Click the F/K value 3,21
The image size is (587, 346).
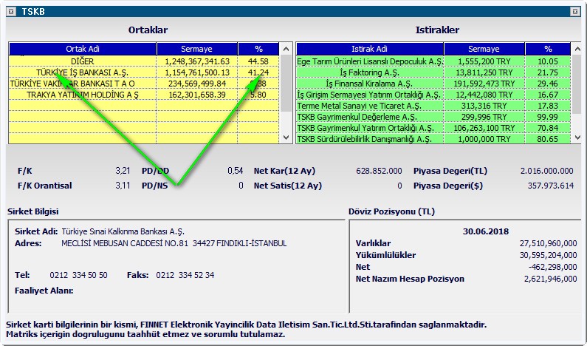[x=123, y=171]
